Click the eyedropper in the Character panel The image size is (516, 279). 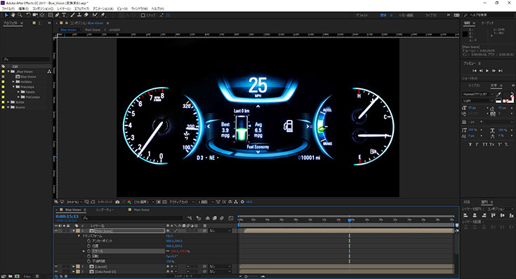pyautogui.click(x=499, y=95)
